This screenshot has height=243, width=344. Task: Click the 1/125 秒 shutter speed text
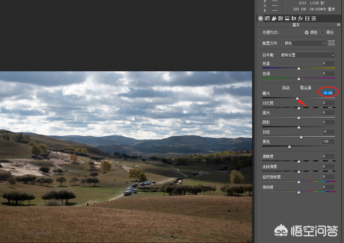tap(317, 3)
